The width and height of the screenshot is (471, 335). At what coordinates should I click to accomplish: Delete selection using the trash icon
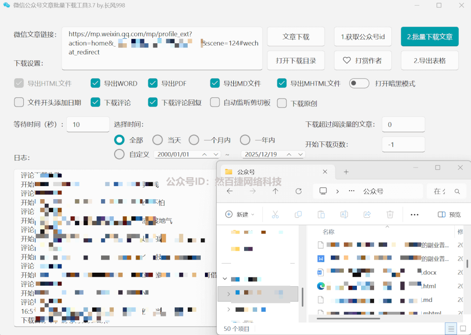(390, 214)
